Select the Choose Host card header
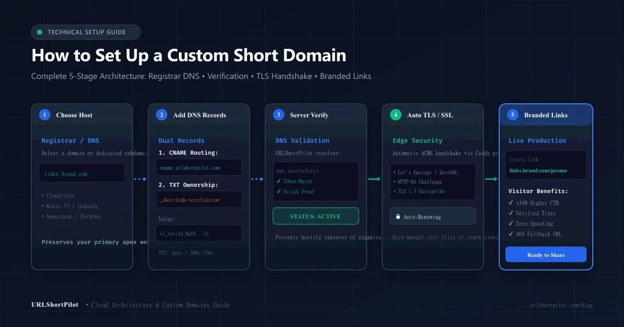This screenshot has height=327, width=624. point(82,115)
